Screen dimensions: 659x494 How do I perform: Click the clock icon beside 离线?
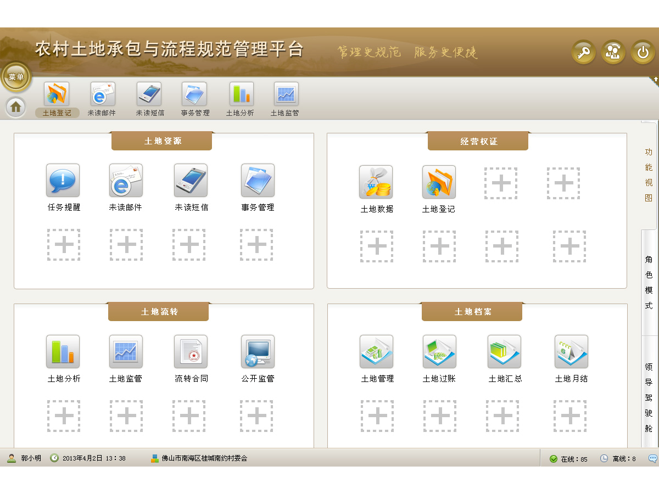pyautogui.click(x=604, y=459)
